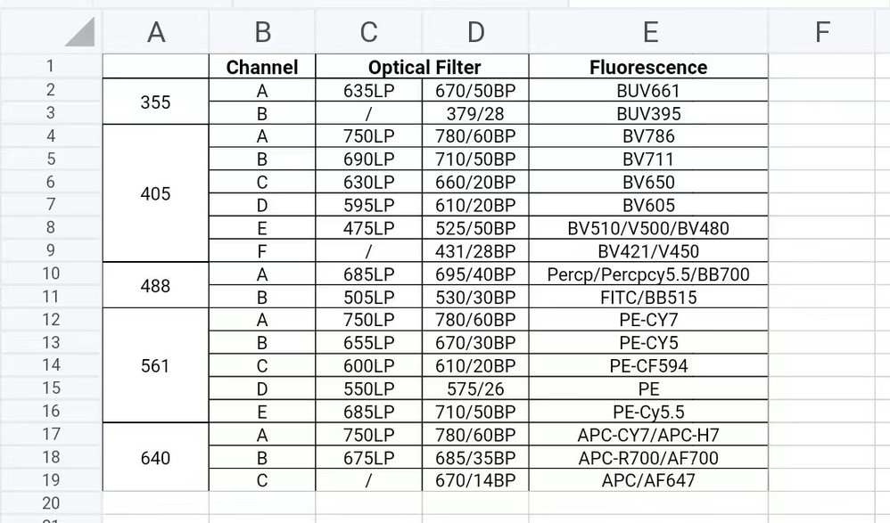Click the 670/14BP cell
Screen dimensions: 890x523
475,480
